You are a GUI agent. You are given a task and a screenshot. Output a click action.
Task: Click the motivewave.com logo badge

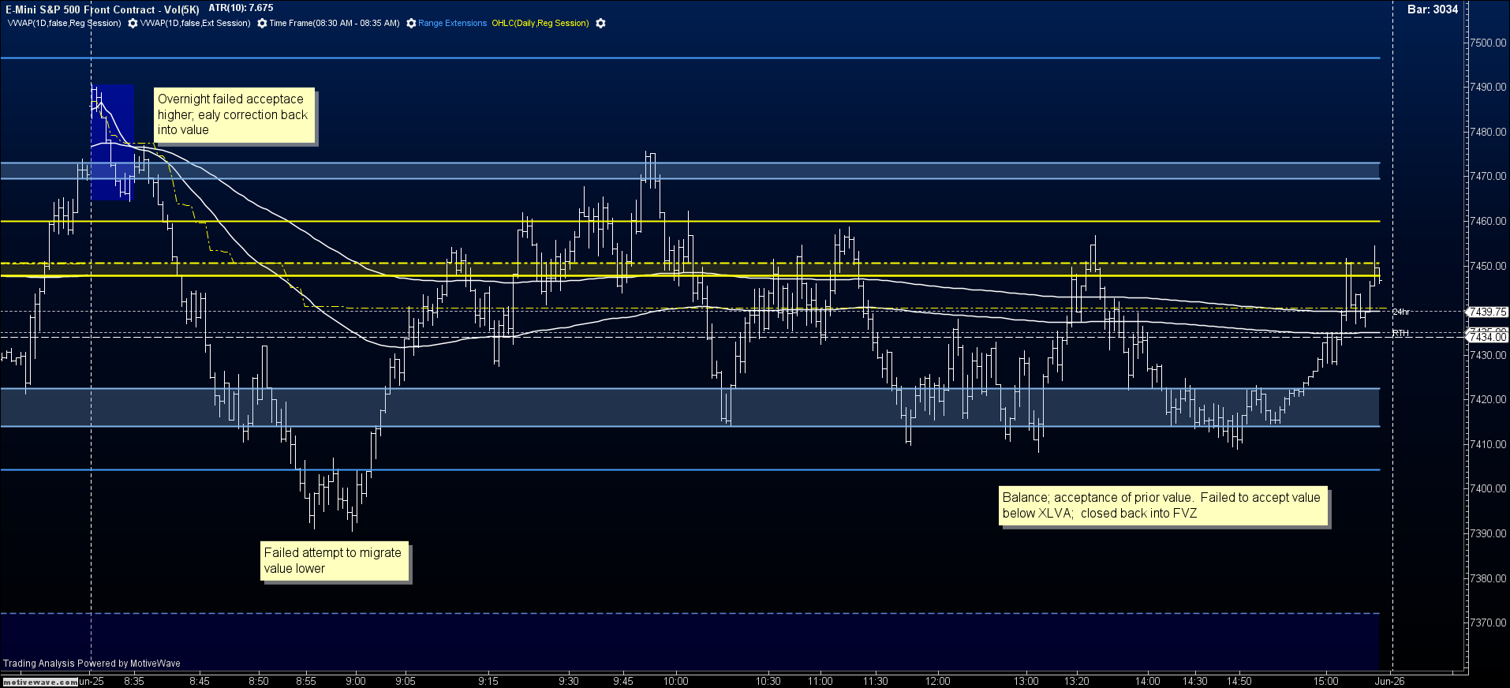pyautogui.click(x=40, y=682)
